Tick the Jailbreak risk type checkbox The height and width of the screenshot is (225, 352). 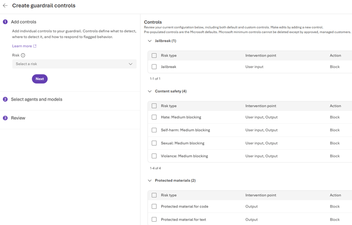154,67
